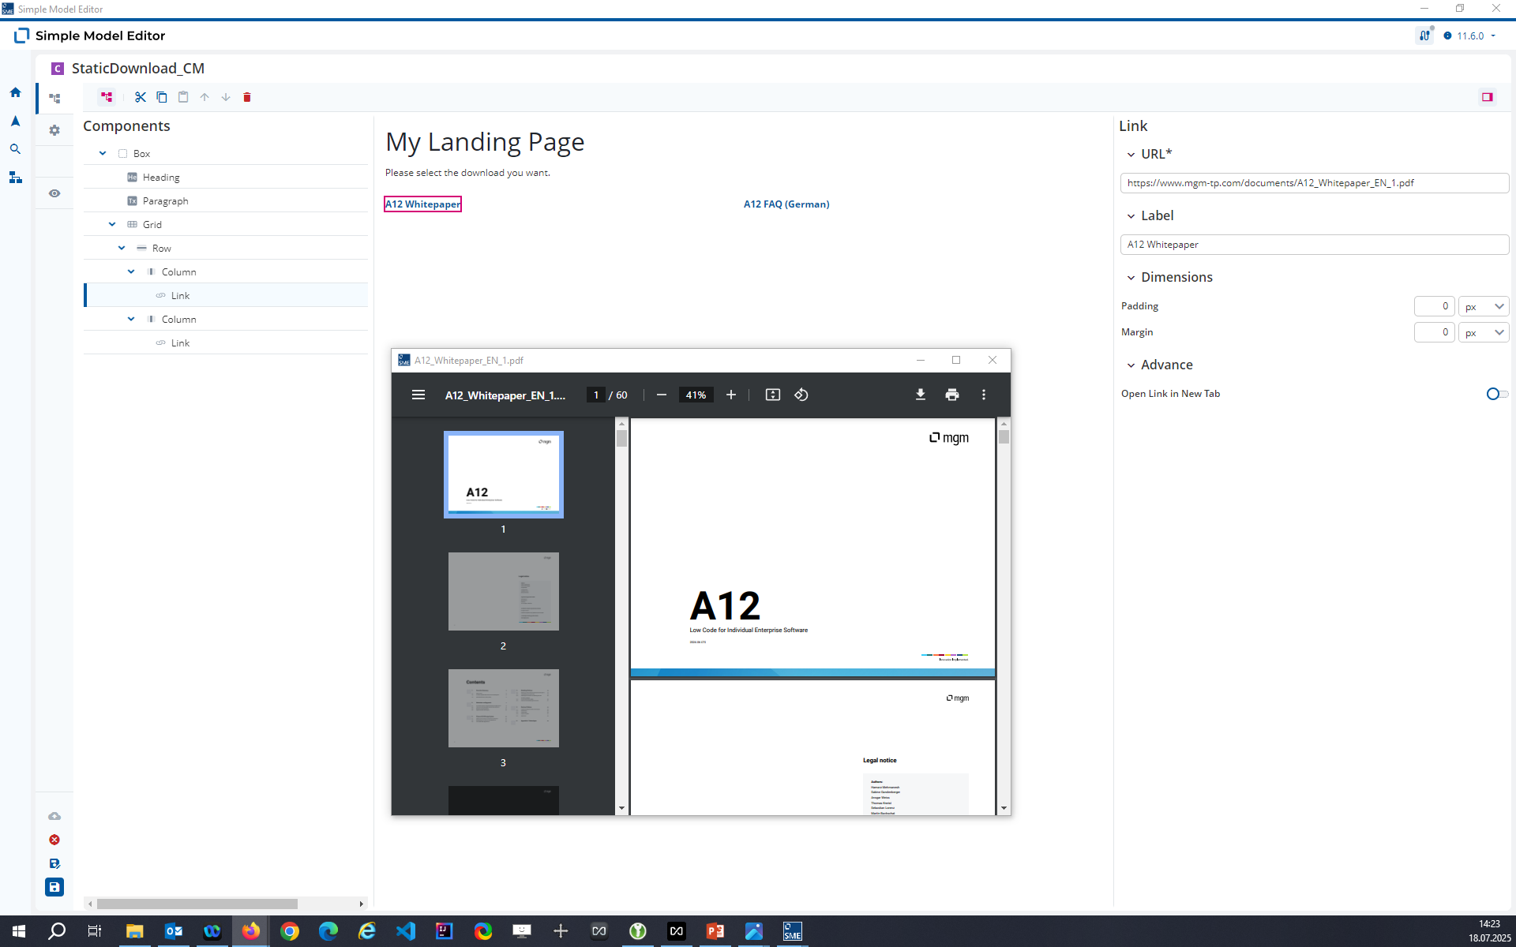Select the page 1 thumbnail in PDF
The height and width of the screenshot is (947, 1516).
pyautogui.click(x=504, y=474)
